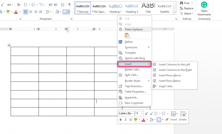Toggle Align Left in the ribbon
The image size is (222, 134).
25,12
